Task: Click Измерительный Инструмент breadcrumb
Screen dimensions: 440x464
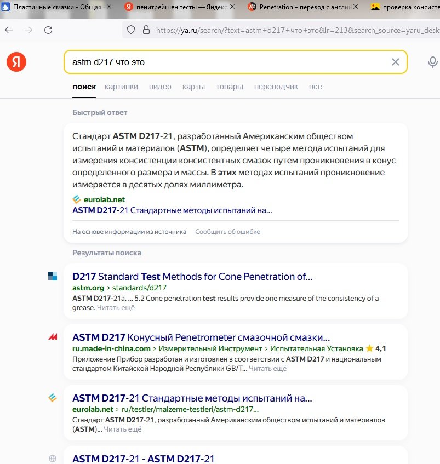Action: click(210, 348)
